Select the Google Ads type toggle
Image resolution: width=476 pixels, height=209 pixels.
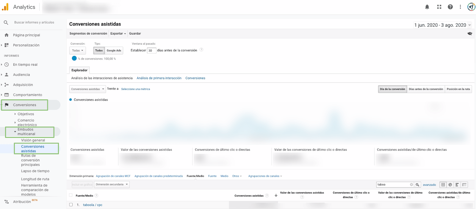coord(114,51)
